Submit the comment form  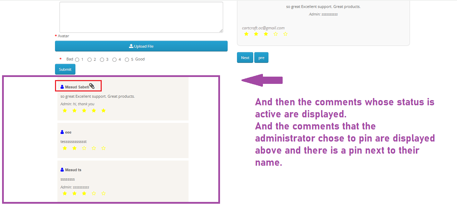pos(65,69)
